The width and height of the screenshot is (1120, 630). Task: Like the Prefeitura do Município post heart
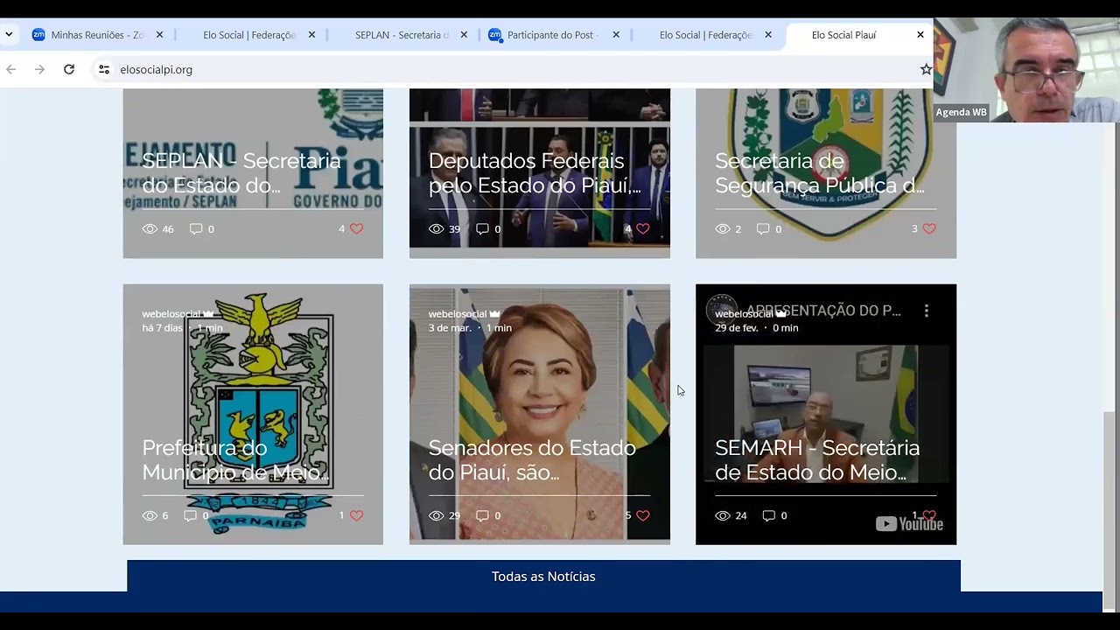[x=356, y=515]
